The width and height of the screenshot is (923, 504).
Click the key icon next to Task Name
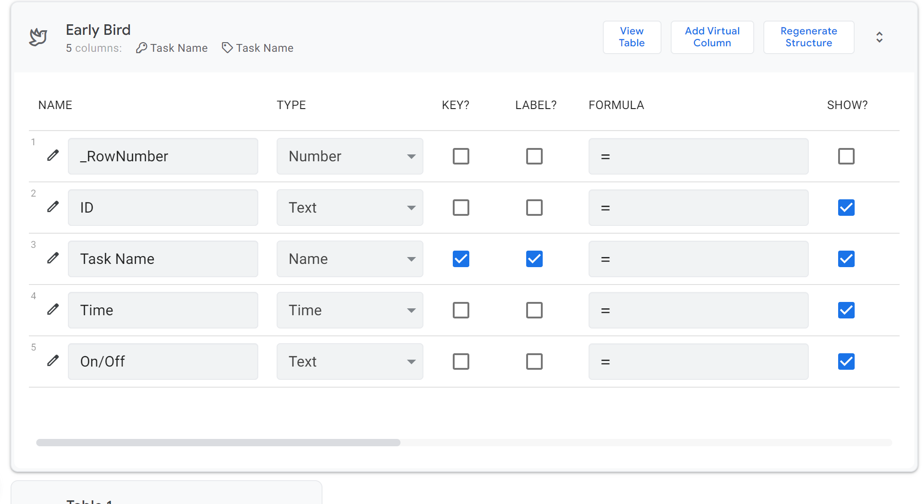click(141, 48)
